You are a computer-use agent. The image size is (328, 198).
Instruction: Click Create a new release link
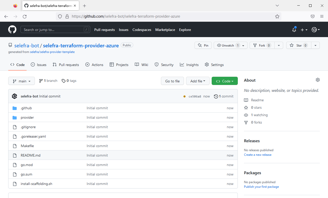(x=258, y=155)
